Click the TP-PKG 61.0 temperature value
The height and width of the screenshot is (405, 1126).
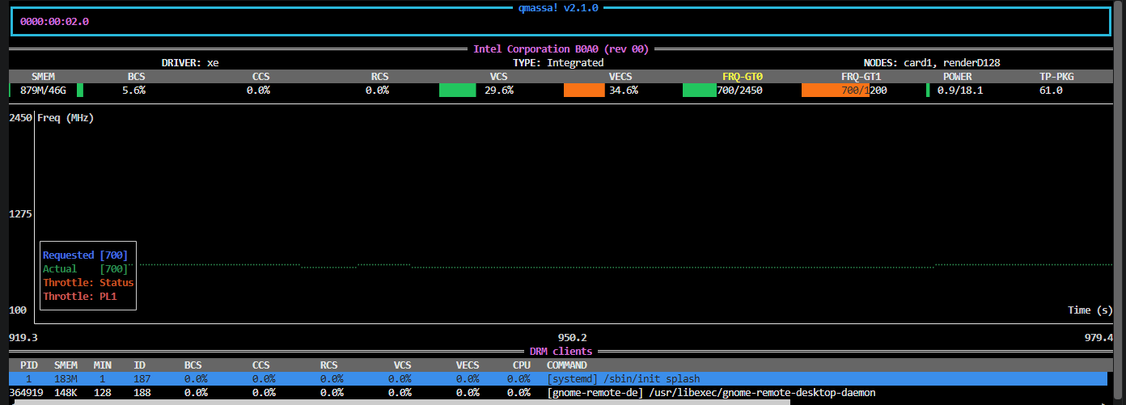tap(1051, 91)
